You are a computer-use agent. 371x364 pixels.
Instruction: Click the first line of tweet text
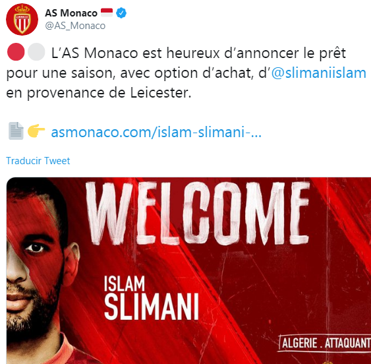pos(198,53)
